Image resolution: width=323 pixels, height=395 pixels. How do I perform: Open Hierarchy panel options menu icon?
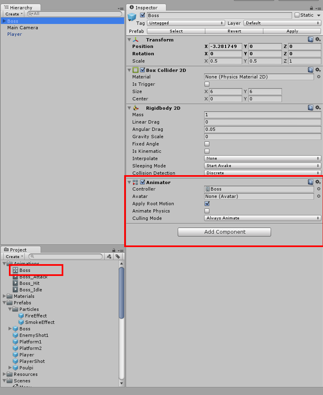121,8
